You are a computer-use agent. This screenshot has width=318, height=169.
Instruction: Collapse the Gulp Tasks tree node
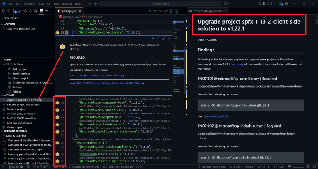4,65
